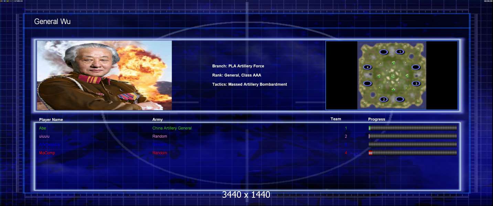Screen dimensions: 493x206
Task: Click the map preview terrain center
Action: [x=392, y=75]
